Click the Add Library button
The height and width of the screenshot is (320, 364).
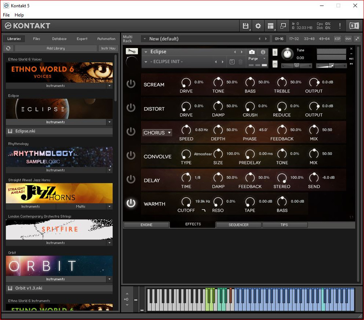point(56,48)
